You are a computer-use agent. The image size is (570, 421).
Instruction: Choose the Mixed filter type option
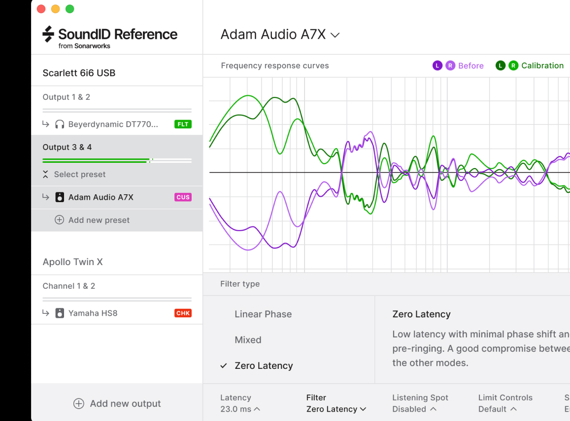(x=248, y=340)
